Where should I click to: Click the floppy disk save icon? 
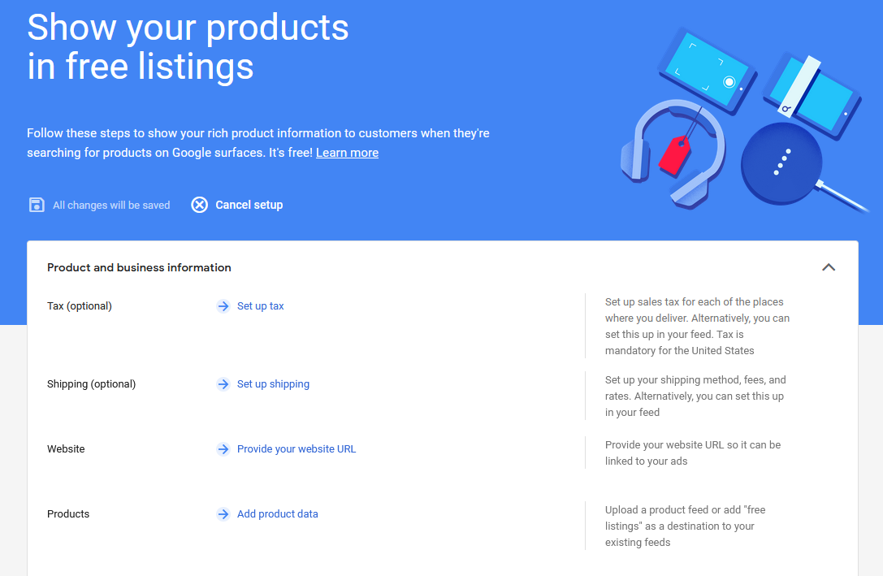(37, 205)
